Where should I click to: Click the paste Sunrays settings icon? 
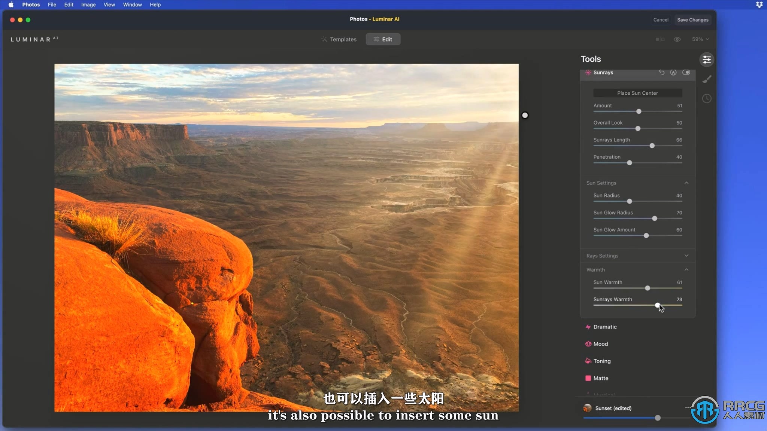(673, 73)
